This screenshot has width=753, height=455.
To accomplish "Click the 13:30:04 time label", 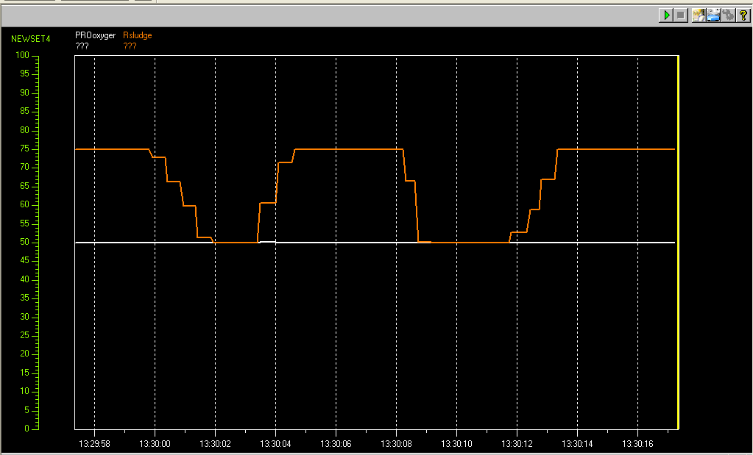I will pos(275,444).
